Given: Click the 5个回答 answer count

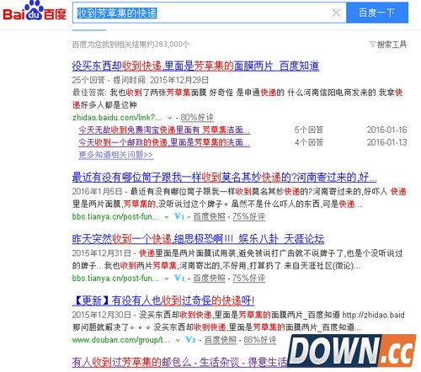Looking at the screenshot, I should [309, 130].
